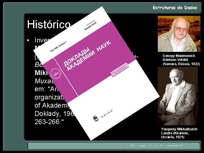Click the 'Doklady, 196' reference line
Viewport: 204px width, 153px height.
54,114
